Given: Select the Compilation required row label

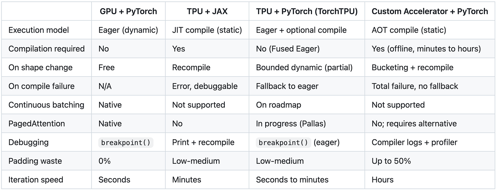Looking at the screenshot, I should click(x=47, y=49).
